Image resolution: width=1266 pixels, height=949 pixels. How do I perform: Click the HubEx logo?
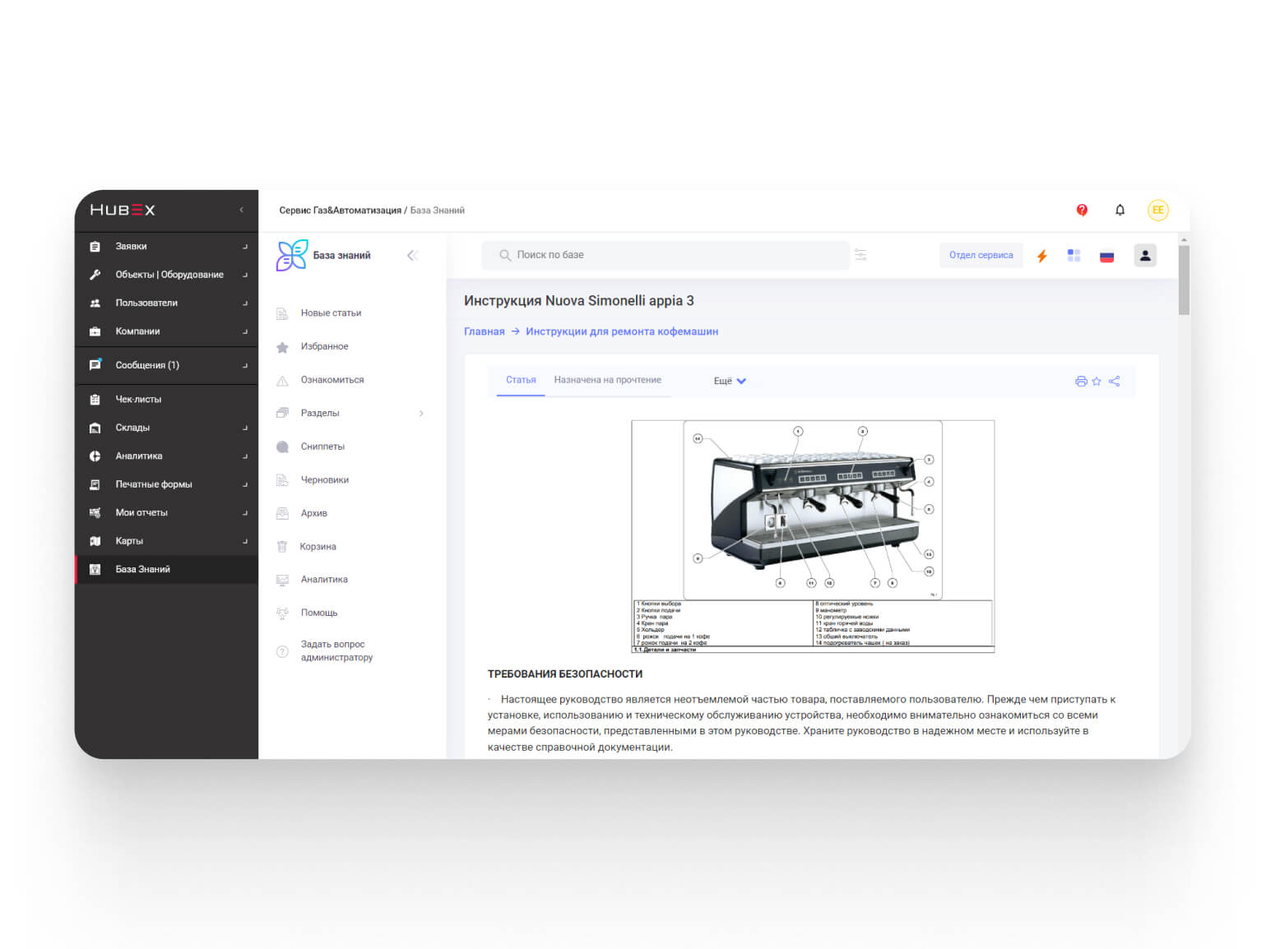click(x=122, y=210)
